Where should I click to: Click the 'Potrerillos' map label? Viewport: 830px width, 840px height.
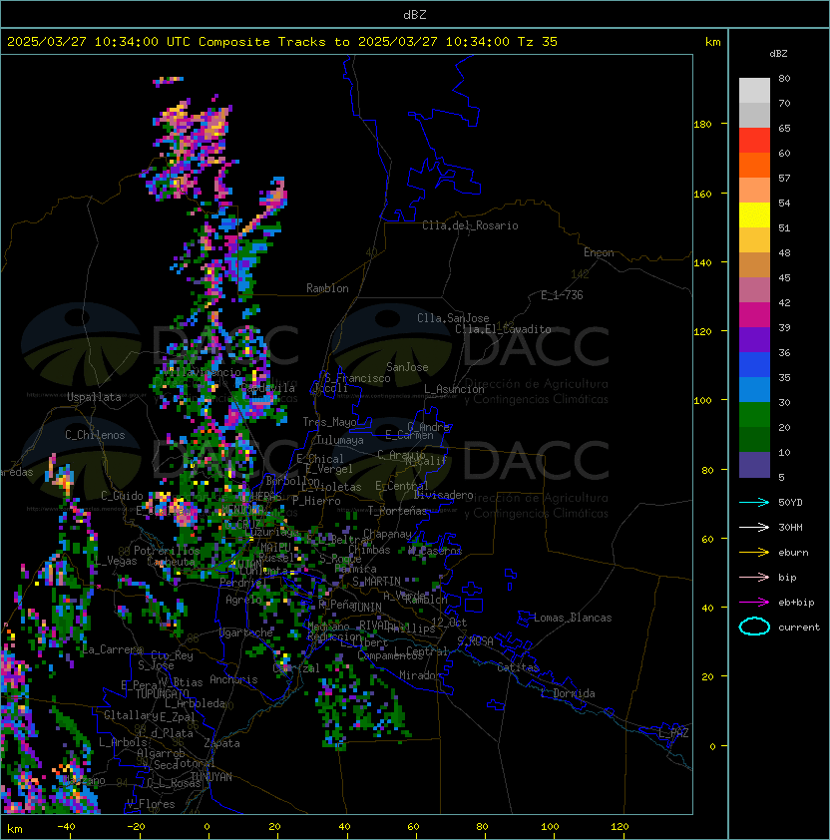click(167, 551)
